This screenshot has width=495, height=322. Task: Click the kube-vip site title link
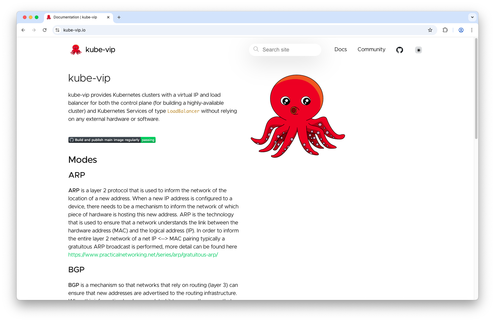pyautogui.click(x=100, y=50)
